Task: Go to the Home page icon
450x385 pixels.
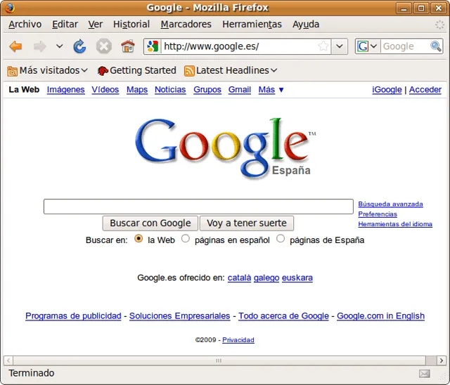Action: click(128, 46)
